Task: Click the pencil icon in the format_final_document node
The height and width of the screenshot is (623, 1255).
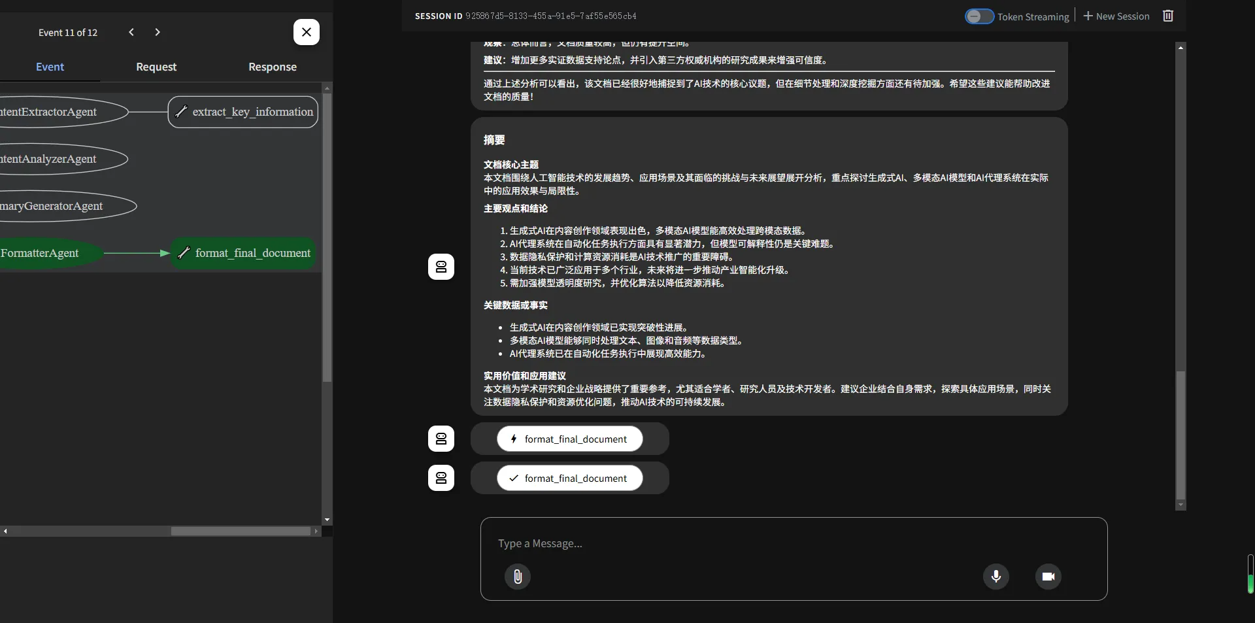Action: pos(184,253)
